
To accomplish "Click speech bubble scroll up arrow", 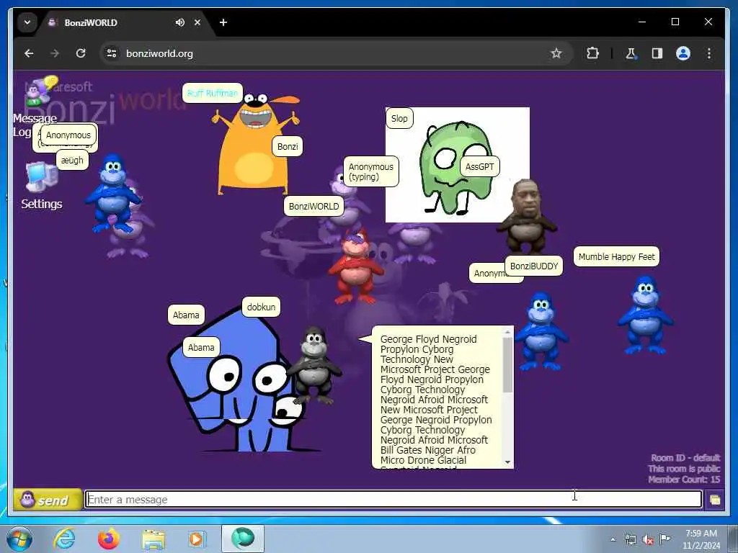I will 507,332.
